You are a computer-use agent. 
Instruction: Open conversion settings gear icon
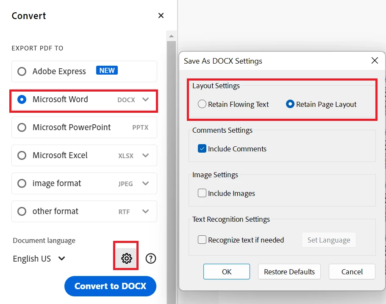click(127, 258)
